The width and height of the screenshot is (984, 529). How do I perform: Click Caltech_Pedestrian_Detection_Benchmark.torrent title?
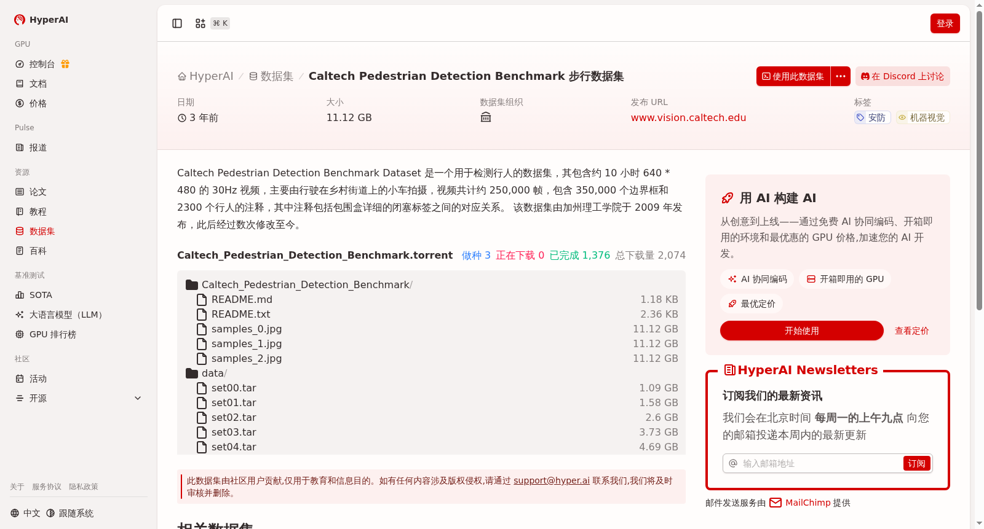(315, 255)
